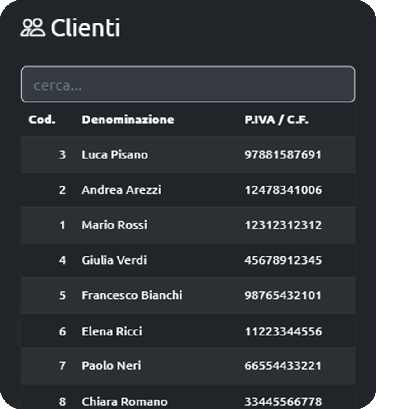Open the Chiara Romano client
The image size is (418, 409).
point(124,401)
